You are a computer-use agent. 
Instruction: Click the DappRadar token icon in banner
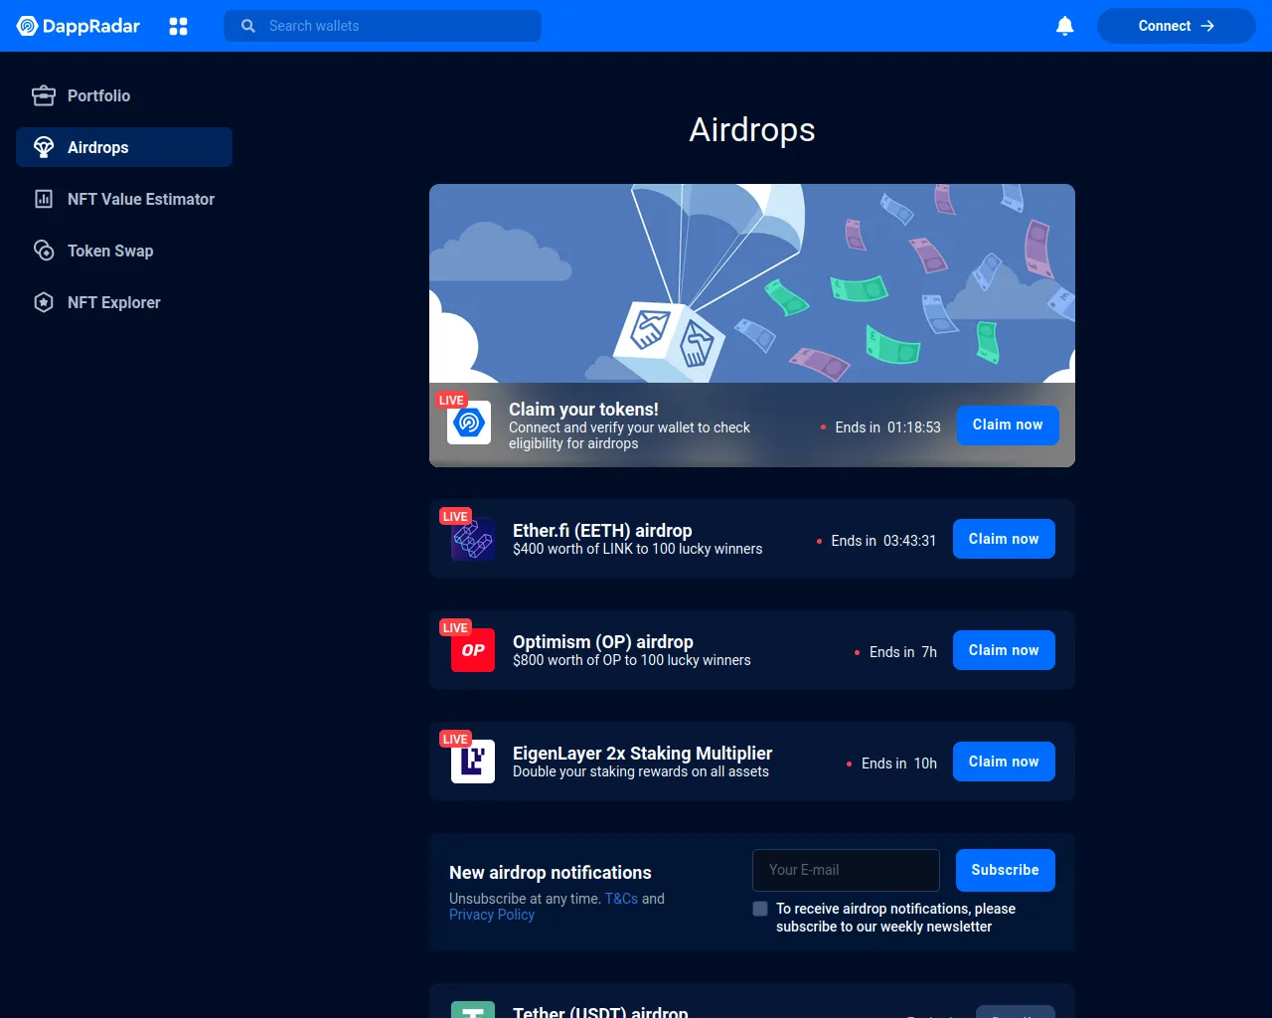(x=469, y=423)
